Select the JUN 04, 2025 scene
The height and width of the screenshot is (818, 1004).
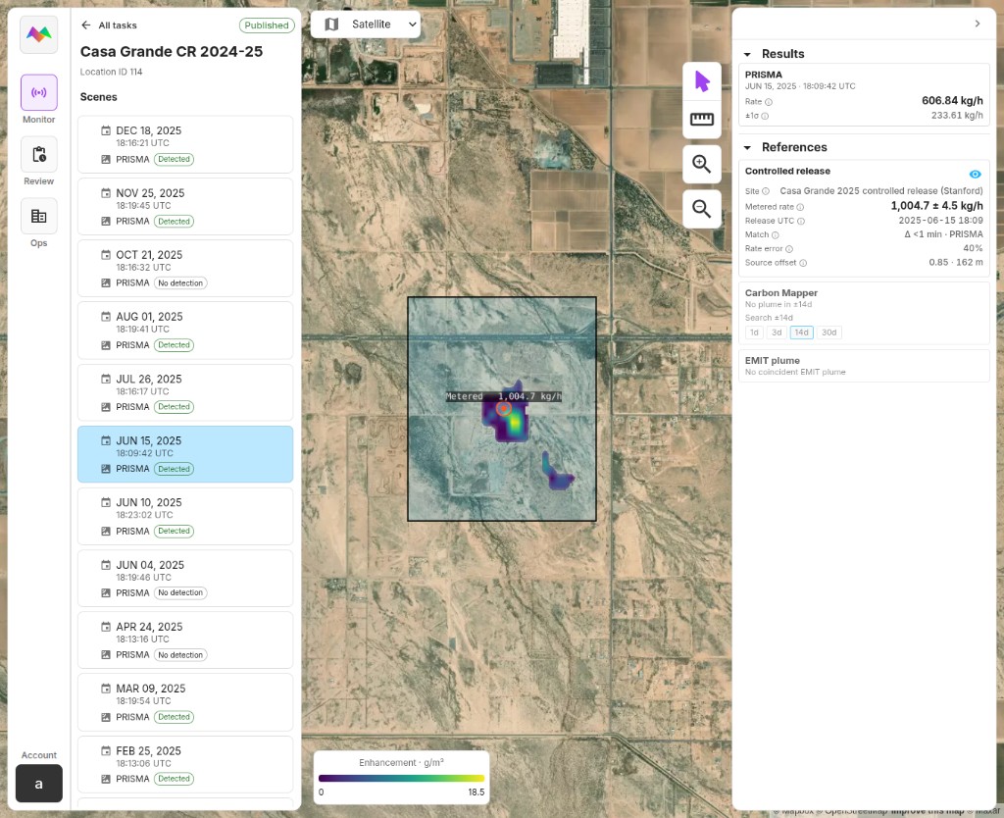[x=185, y=578]
